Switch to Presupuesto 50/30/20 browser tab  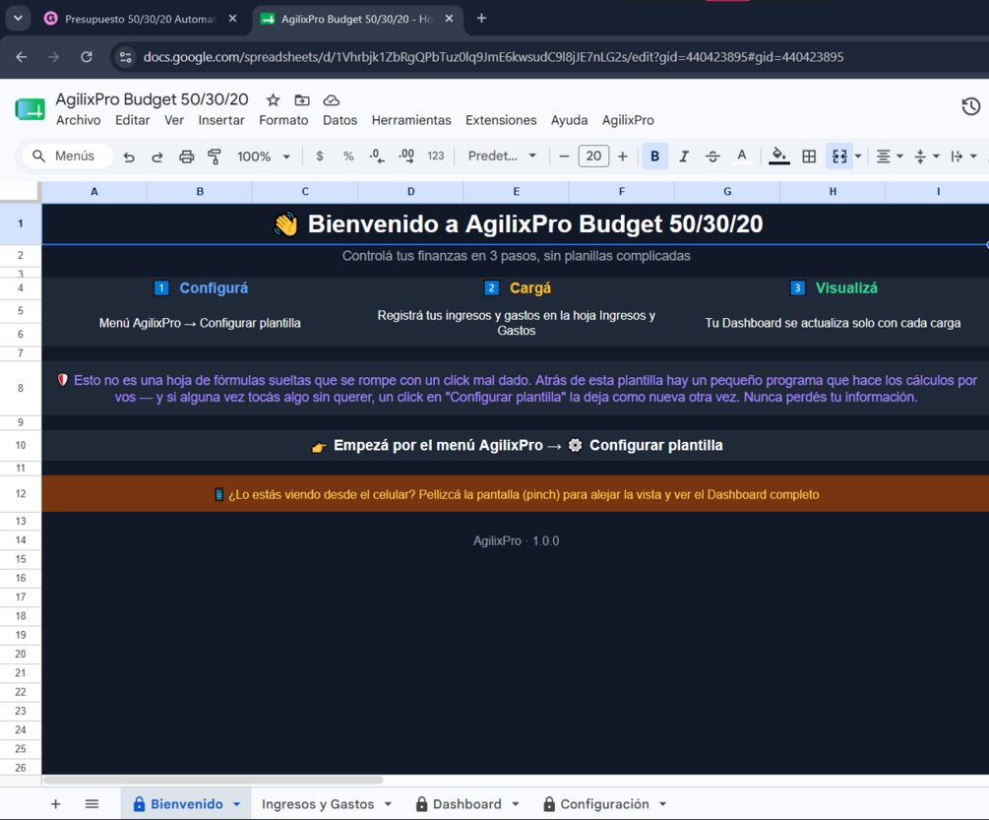click(140, 19)
